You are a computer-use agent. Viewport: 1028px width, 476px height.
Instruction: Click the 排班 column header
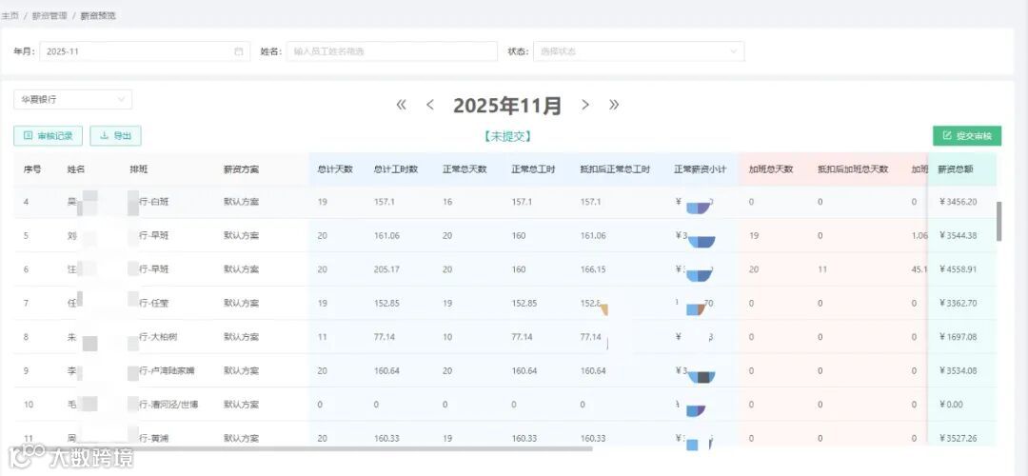(x=138, y=169)
